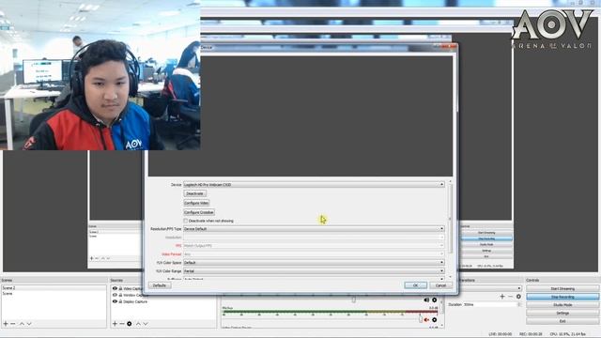Image resolution: width=601 pixels, height=338 pixels.
Task: Open transition properties gear icon
Action: pos(518,297)
